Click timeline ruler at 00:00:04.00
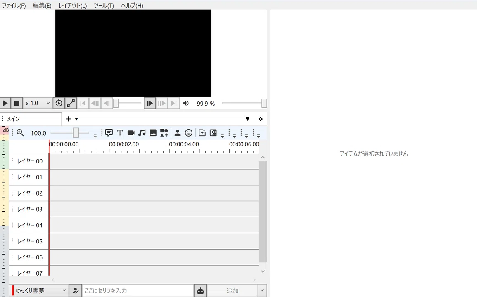This screenshot has width=477, height=297. pos(184,144)
